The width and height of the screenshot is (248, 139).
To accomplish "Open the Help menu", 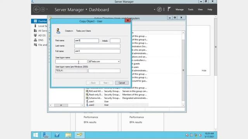I will click(x=210, y=10).
